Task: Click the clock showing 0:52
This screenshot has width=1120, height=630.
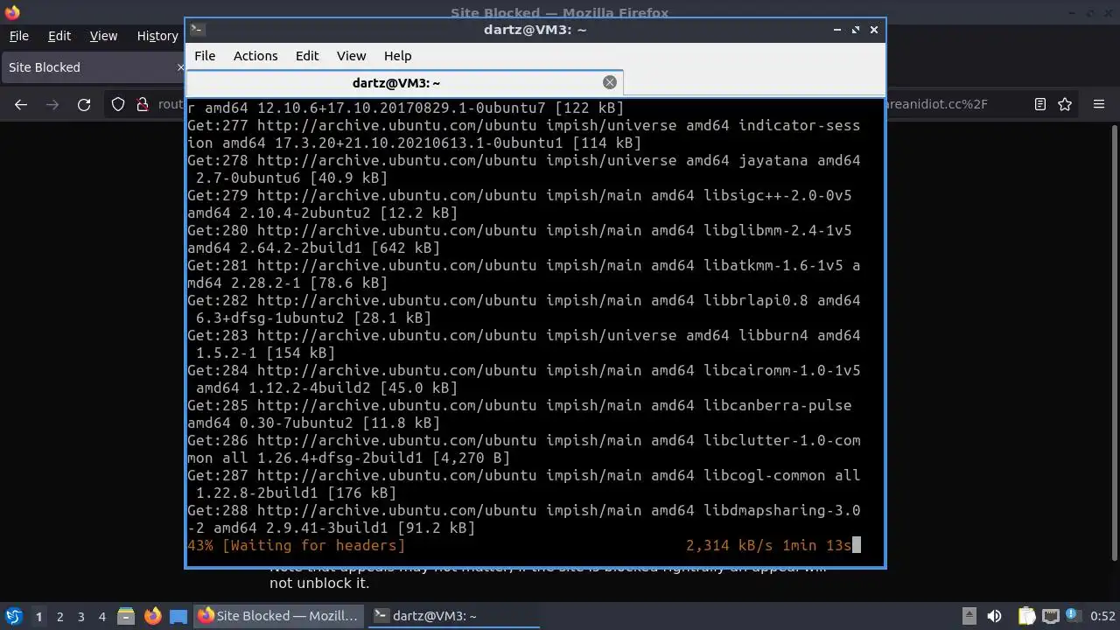Action: point(1102,616)
